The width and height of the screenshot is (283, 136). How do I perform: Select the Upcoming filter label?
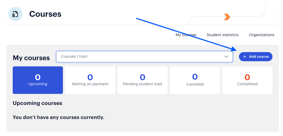coord(38,84)
